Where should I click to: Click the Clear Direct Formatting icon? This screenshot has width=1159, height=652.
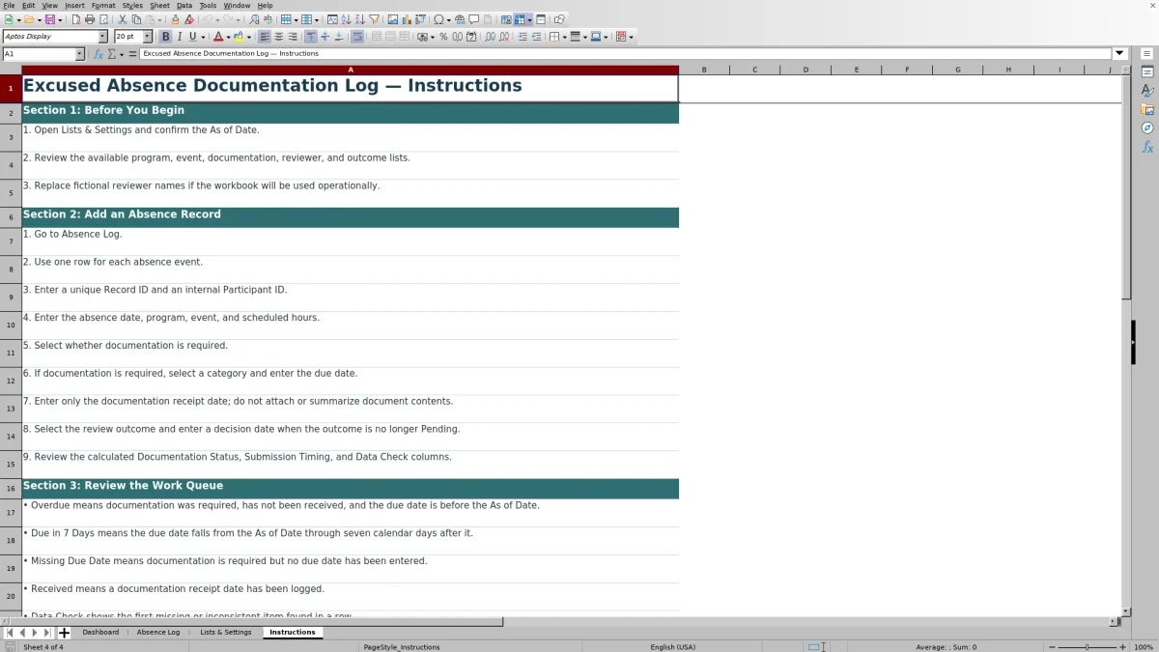[189, 19]
